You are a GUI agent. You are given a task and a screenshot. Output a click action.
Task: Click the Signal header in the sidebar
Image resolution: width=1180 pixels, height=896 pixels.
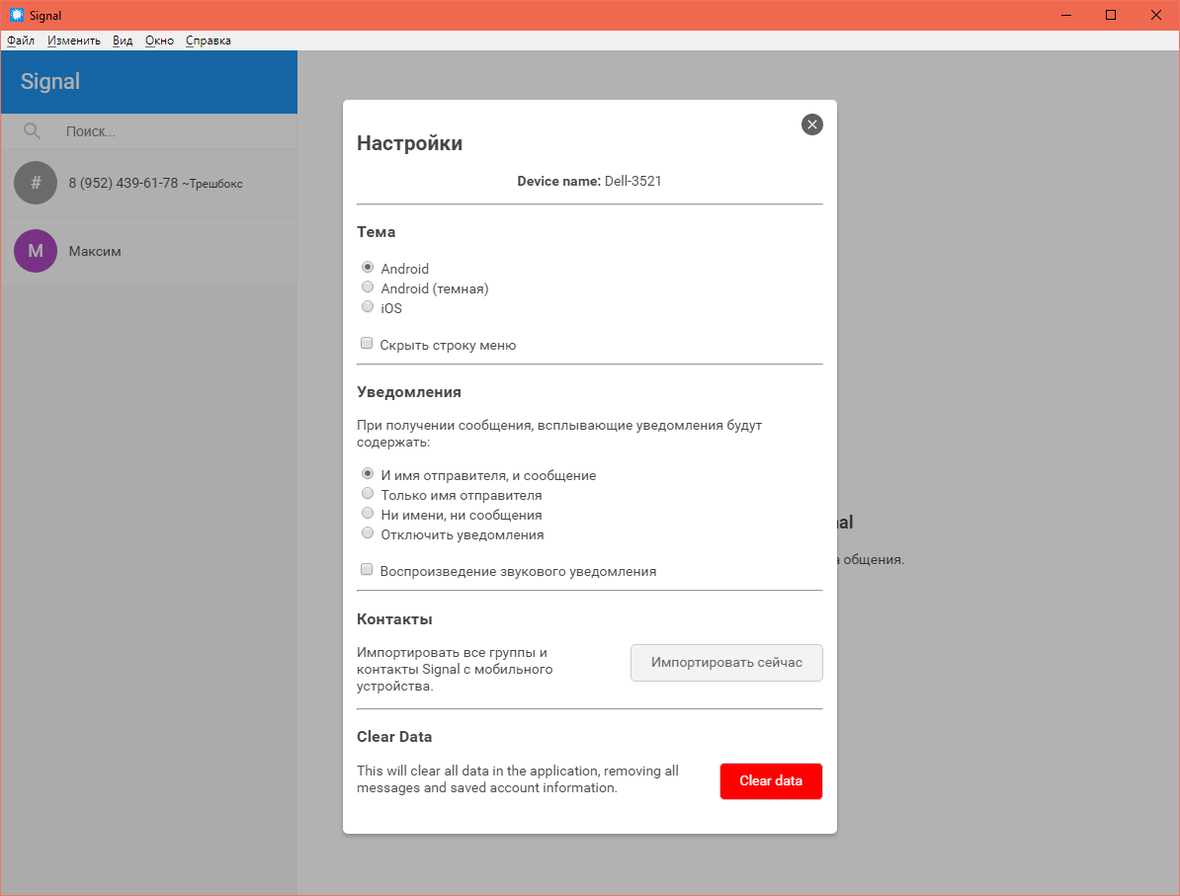click(149, 82)
